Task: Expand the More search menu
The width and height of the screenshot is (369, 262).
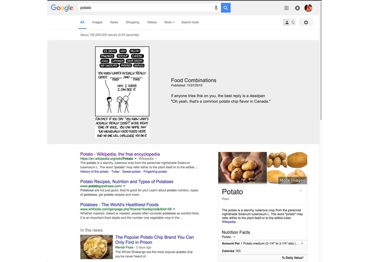Action: pos(169,22)
